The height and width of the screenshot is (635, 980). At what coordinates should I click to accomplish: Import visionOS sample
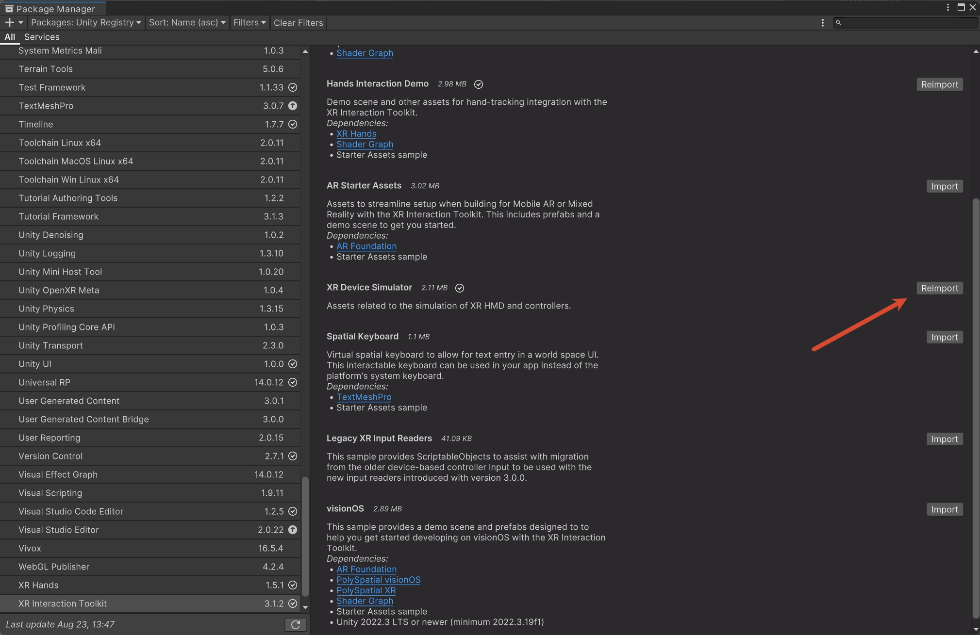coord(945,509)
